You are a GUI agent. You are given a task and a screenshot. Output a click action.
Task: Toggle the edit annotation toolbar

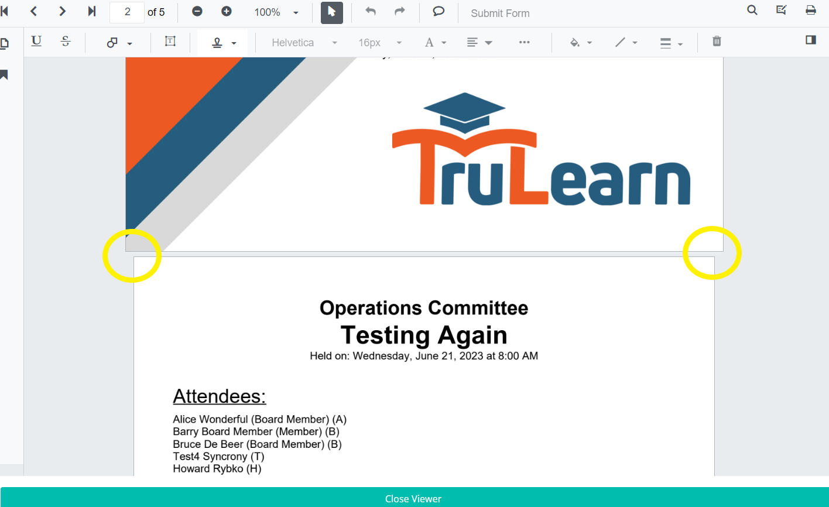click(x=782, y=10)
